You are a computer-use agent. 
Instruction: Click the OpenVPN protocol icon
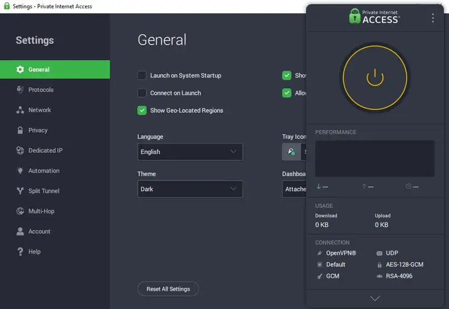pos(320,253)
